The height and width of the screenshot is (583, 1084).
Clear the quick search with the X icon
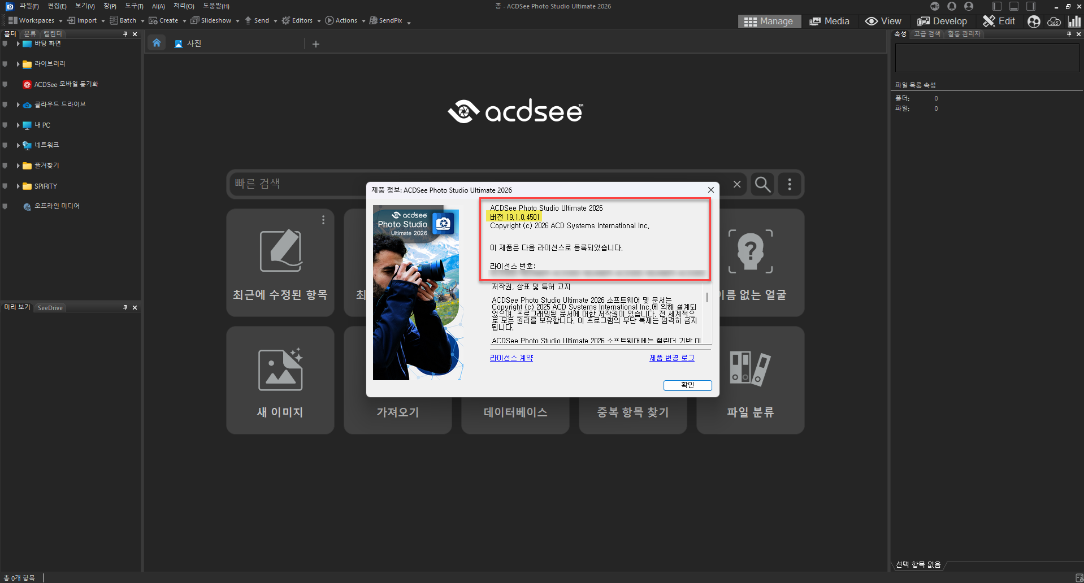tap(737, 184)
